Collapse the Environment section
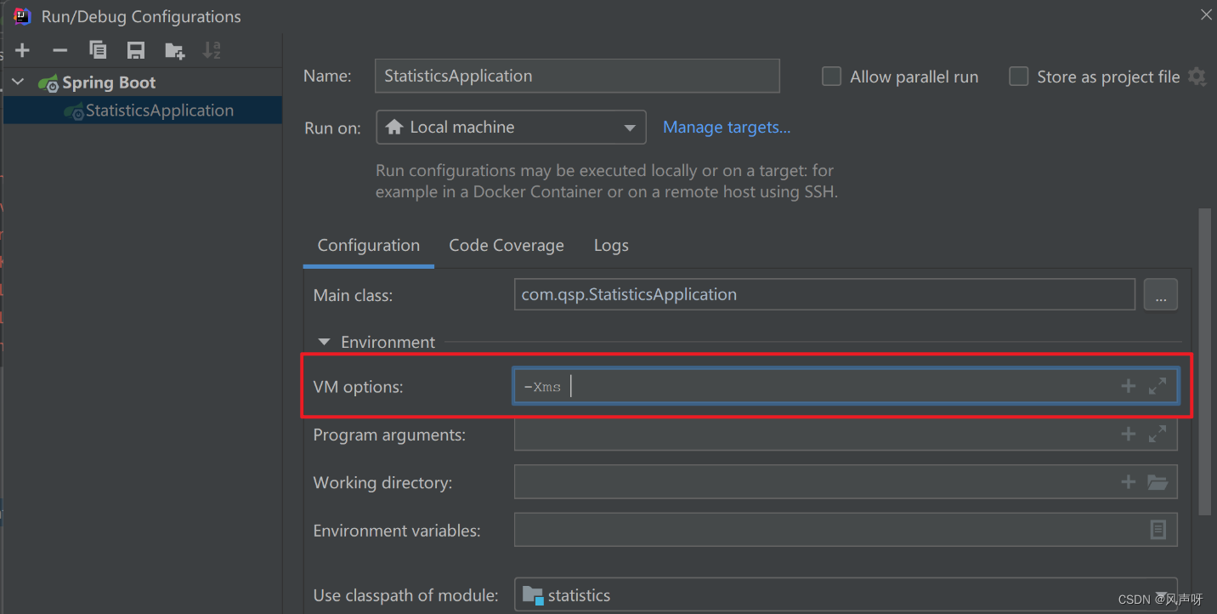The height and width of the screenshot is (614, 1217). click(324, 342)
